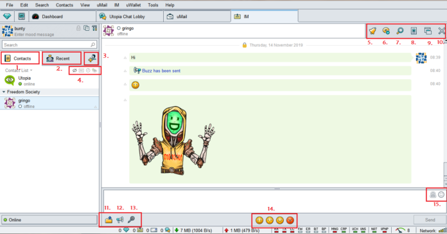This screenshot has width=447, height=234.
Task: Toggle the chat bubbles filter in contact list
Action: (94, 70)
